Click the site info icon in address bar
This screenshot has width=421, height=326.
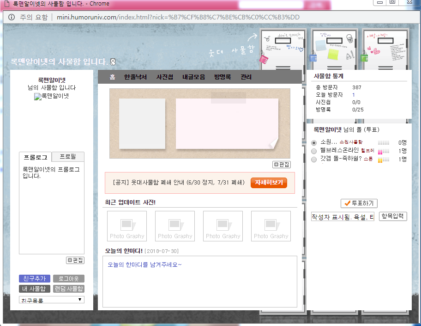12,17
